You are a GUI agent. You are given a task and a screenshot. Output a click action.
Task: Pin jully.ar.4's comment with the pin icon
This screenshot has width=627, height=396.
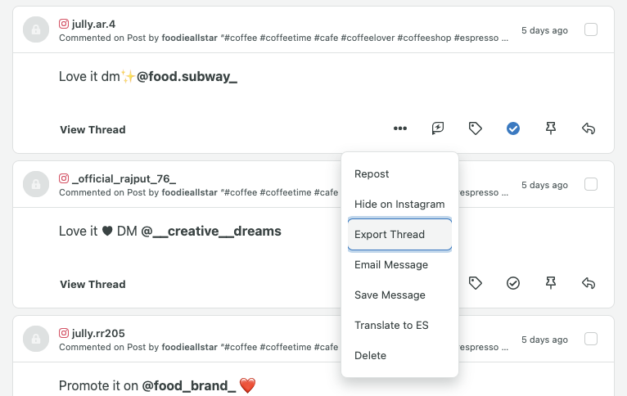[x=551, y=128]
